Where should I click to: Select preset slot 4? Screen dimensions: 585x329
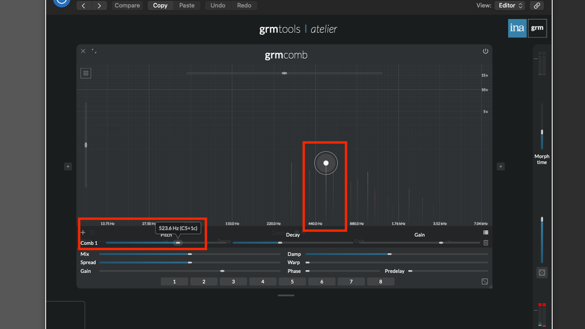click(263, 281)
